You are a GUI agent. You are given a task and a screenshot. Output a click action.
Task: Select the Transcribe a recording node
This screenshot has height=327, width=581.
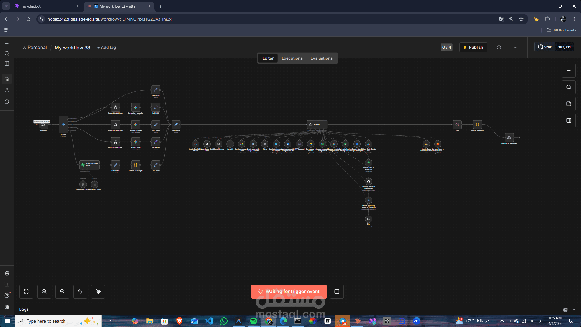(136, 107)
